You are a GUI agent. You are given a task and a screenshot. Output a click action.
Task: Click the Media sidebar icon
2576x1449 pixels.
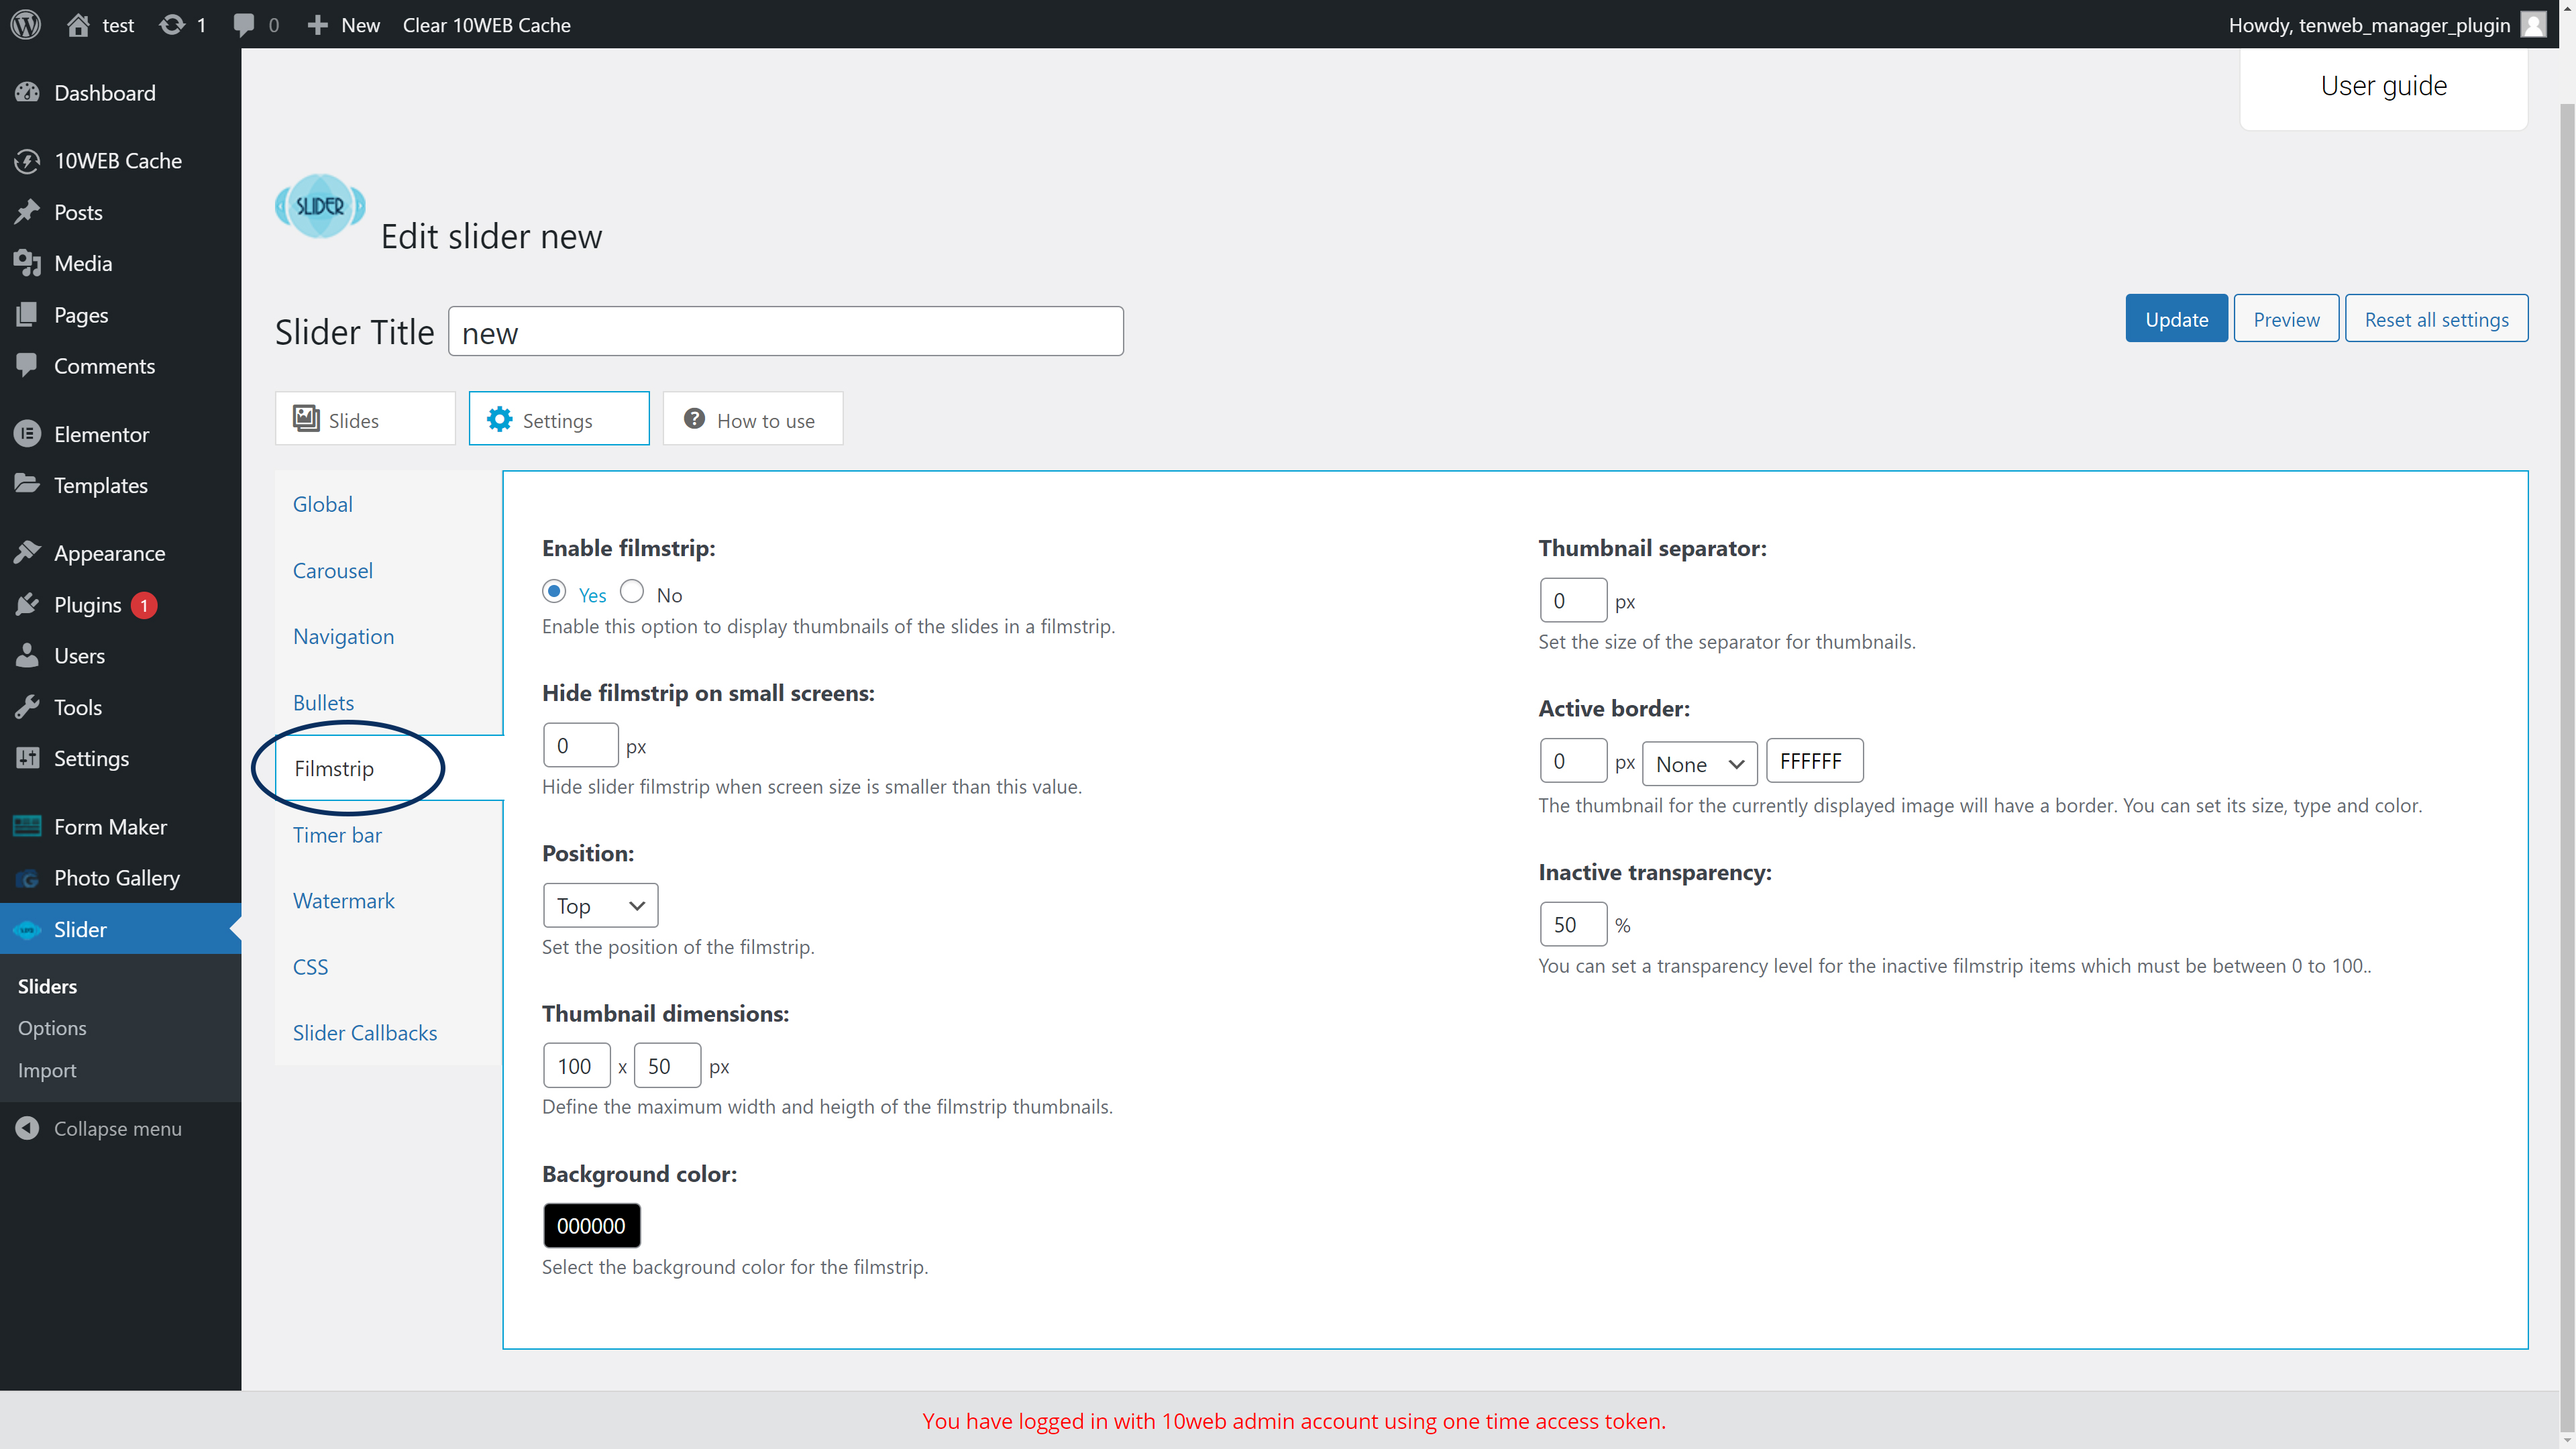27,263
